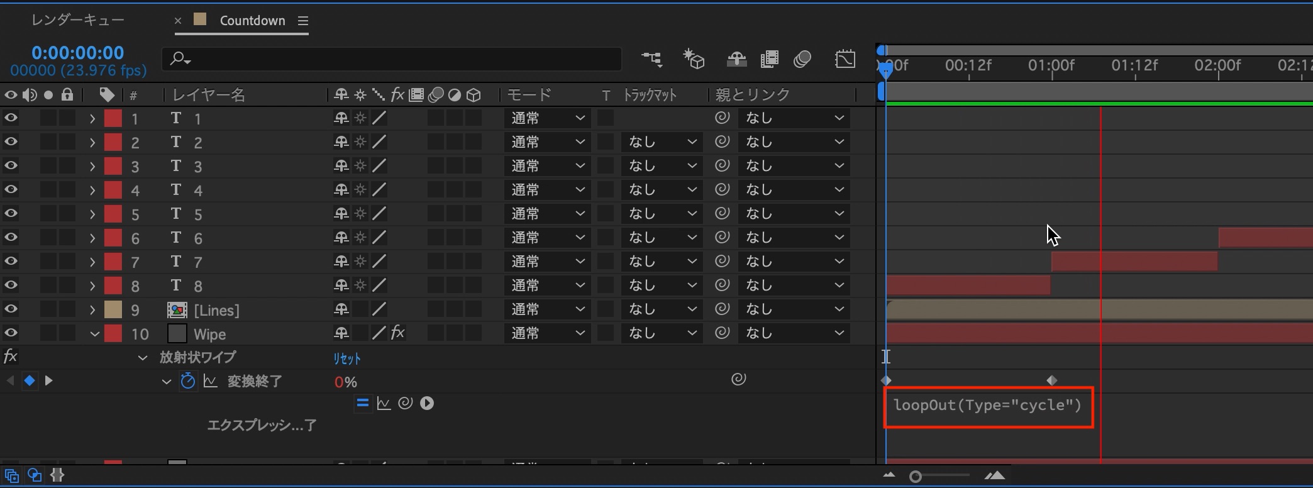Open the Graph Editor
The image size is (1313, 488).
845,59
